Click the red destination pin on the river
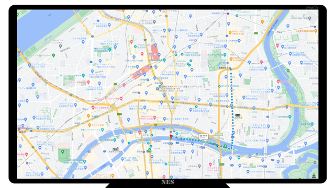This screenshot has width=335, height=188. coord(171,136)
